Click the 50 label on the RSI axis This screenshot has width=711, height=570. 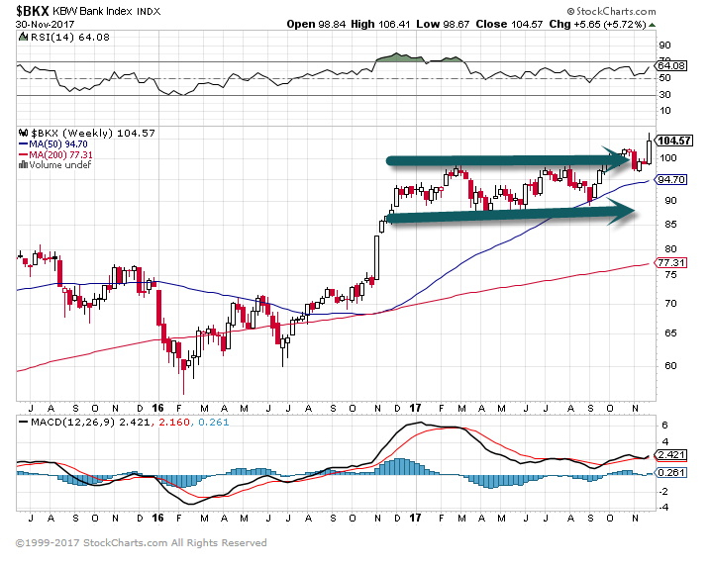point(664,78)
